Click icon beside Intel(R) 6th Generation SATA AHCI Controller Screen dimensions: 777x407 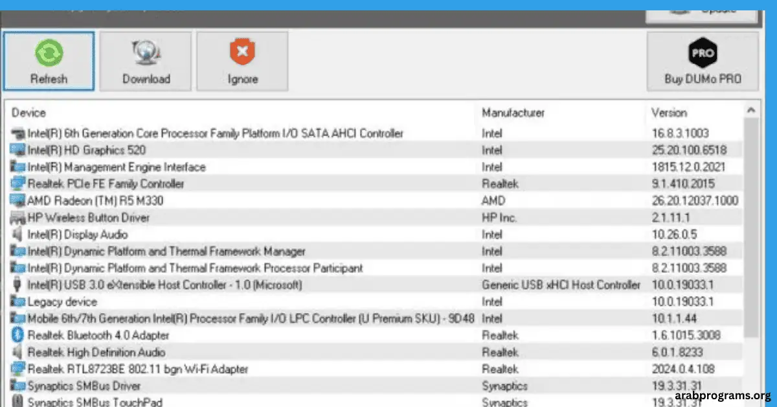pos(17,134)
